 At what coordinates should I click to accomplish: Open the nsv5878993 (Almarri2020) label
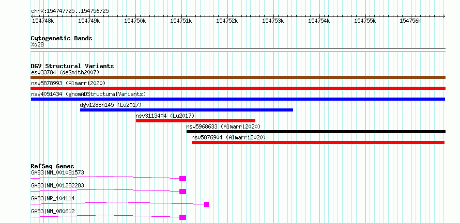(68, 83)
